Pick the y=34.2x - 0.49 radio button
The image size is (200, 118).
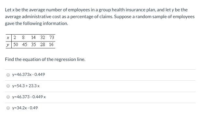(x=8, y=108)
